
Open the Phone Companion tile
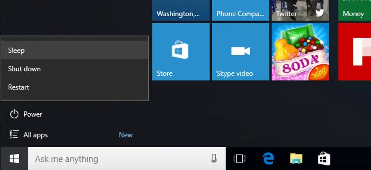coord(240,11)
